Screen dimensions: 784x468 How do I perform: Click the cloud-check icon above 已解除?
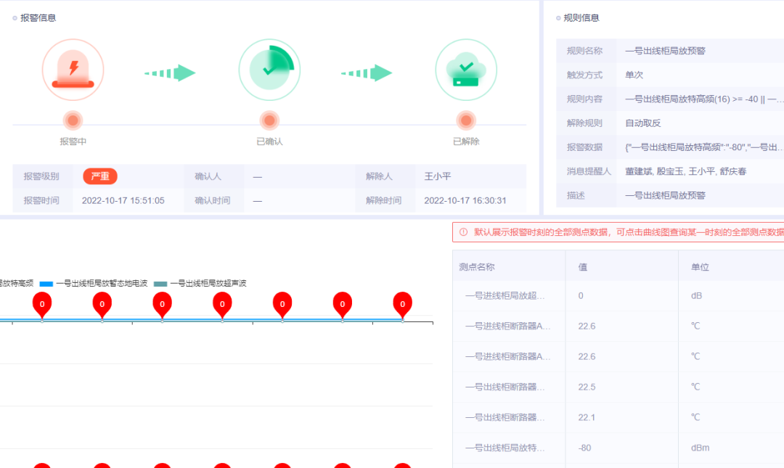[x=466, y=70]
